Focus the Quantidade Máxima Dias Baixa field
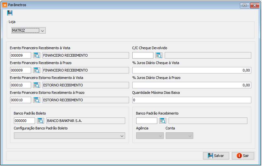This screenshot has height=166, width=262. coord(192,100)
